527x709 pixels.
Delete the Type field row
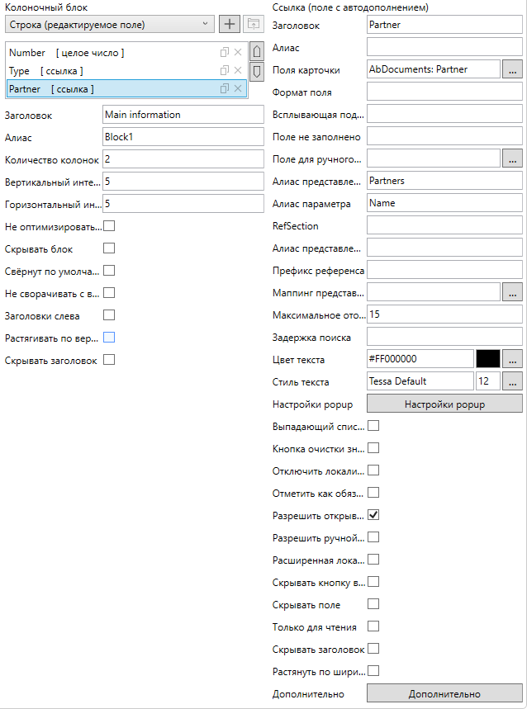238,71
